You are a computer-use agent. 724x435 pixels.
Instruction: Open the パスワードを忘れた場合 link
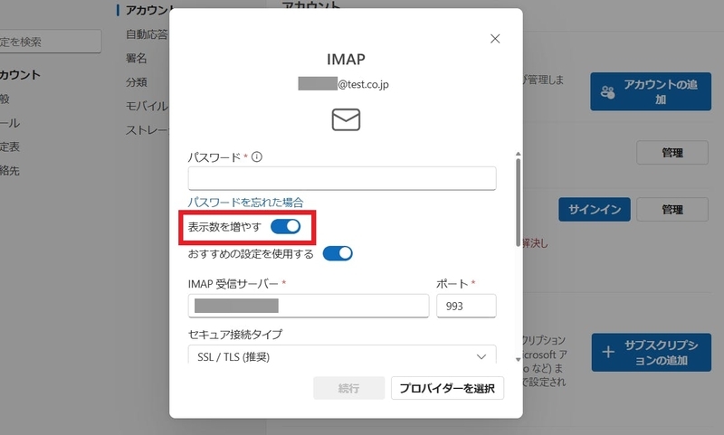coord(245,202)
